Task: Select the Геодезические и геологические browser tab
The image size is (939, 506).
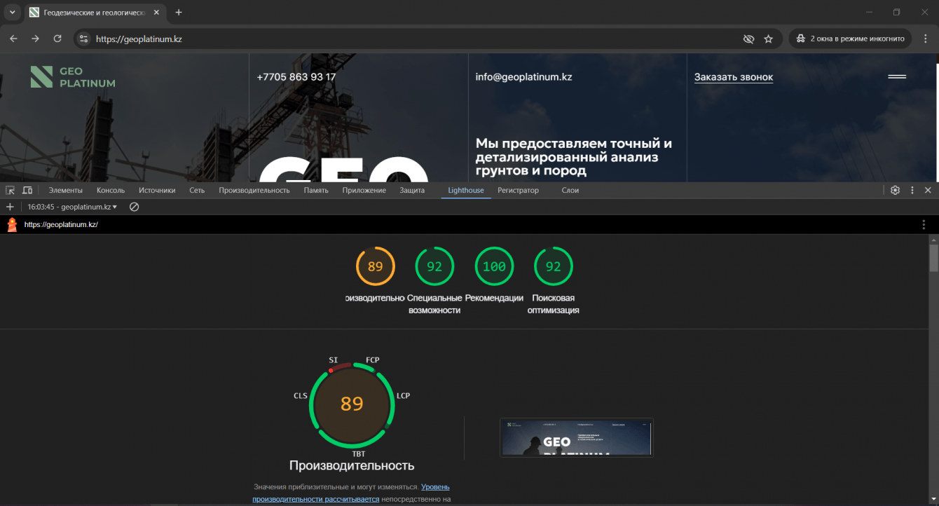Action: [95, 13]
